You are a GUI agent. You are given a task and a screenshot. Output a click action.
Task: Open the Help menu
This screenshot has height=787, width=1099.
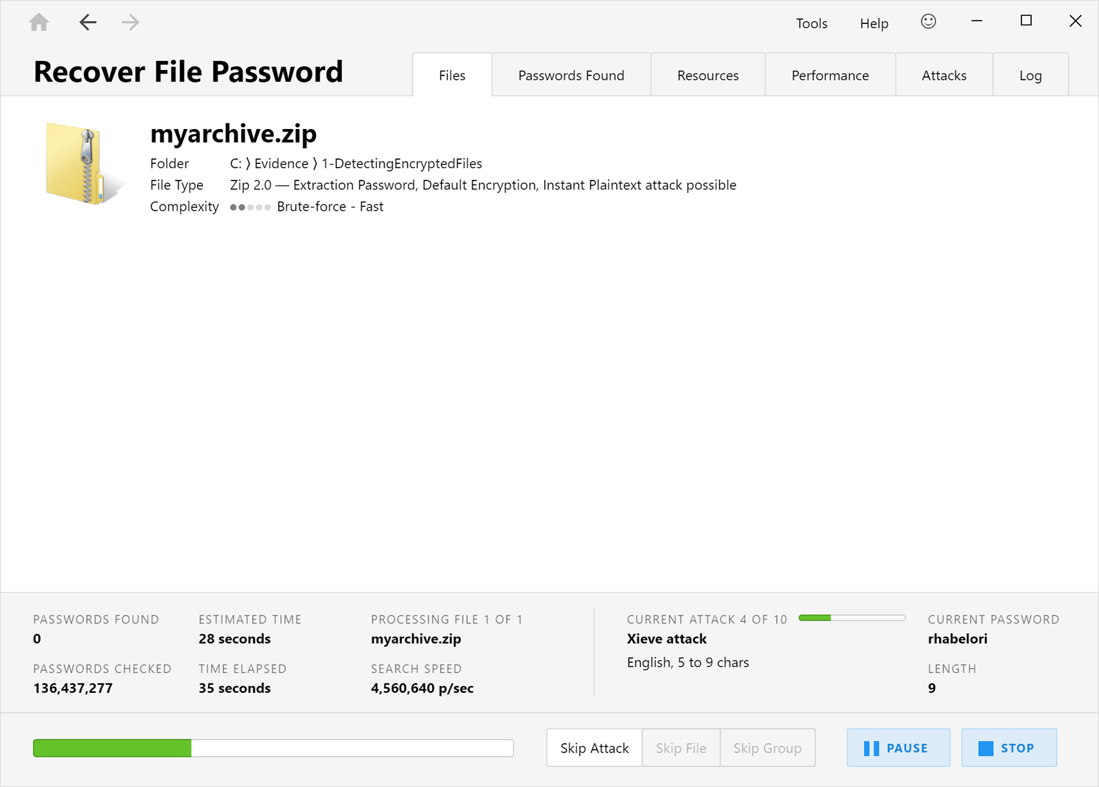tap(874, 23)
